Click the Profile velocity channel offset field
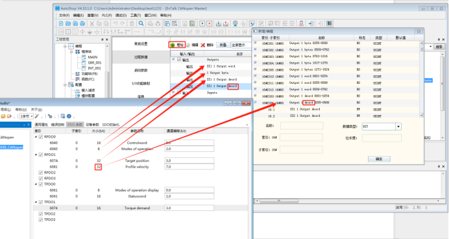 click(189, 166)
